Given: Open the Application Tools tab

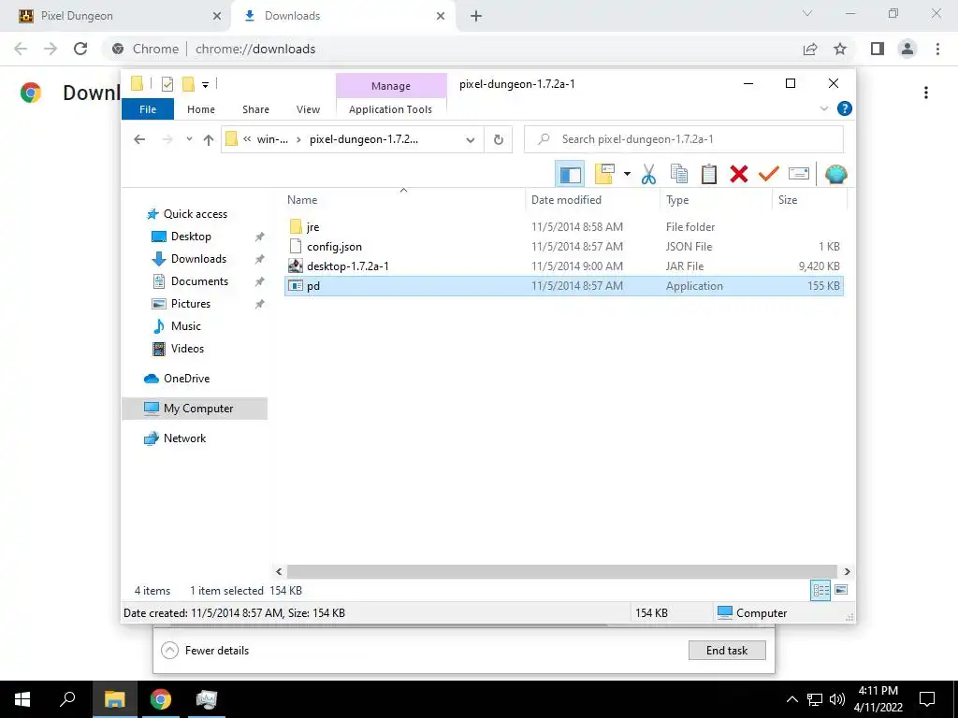Looking at the screenshot, I should pyautogui.click(x=390, y=109).
